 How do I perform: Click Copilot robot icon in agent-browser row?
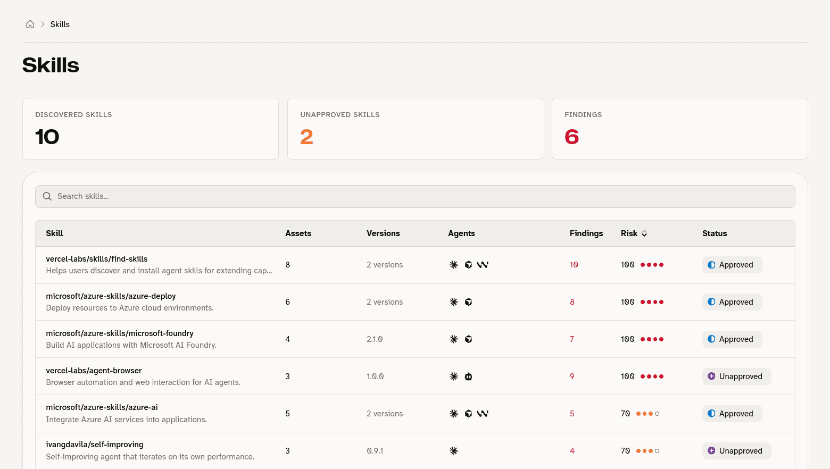tap(468, 376)
